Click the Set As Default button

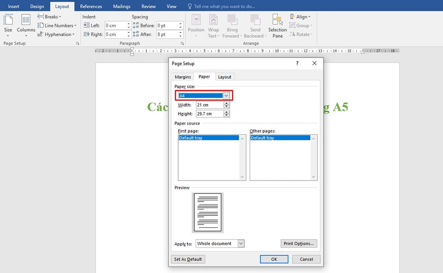pyautogui.click(x=188, y=259)
